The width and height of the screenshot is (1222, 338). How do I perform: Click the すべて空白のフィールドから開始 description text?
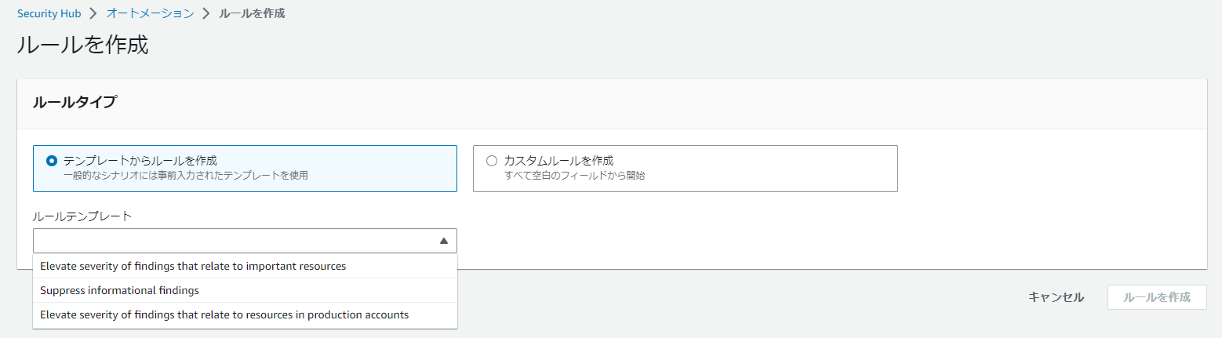pyautogui.click(x=574, y=176)
